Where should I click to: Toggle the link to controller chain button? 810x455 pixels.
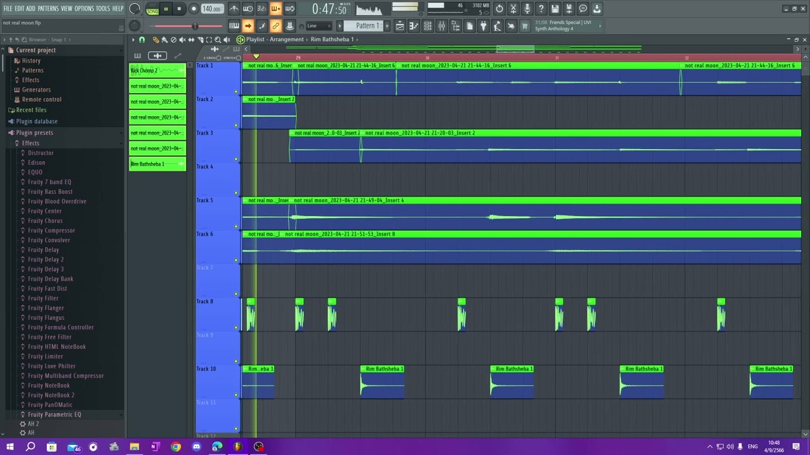coord(275,26)
